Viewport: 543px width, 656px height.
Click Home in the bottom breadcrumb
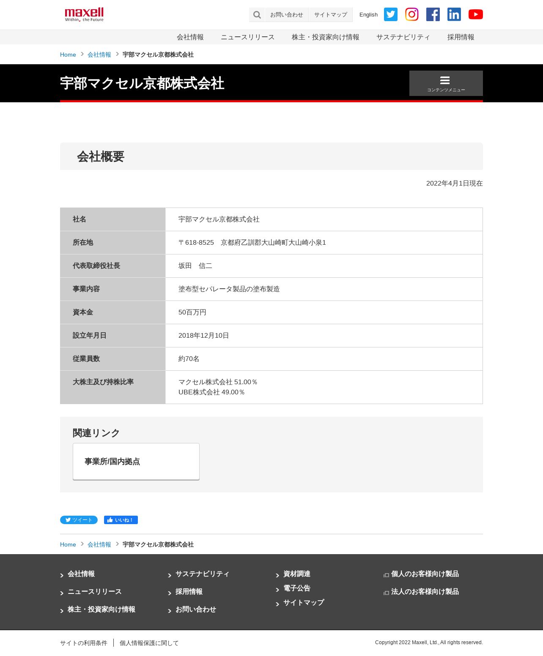coord(68,544)
